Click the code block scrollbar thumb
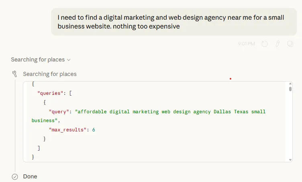The image size is (302, 182). tap(290, 89)
